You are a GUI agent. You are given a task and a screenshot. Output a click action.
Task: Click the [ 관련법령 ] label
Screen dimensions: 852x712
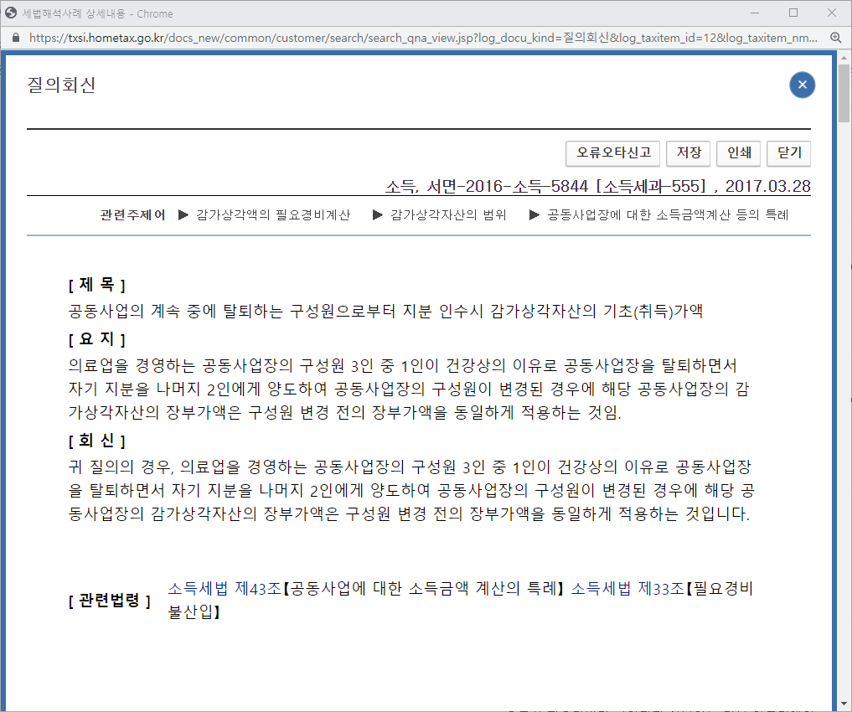109,600
